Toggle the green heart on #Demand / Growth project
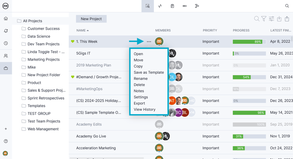 (x=73, y=77)
